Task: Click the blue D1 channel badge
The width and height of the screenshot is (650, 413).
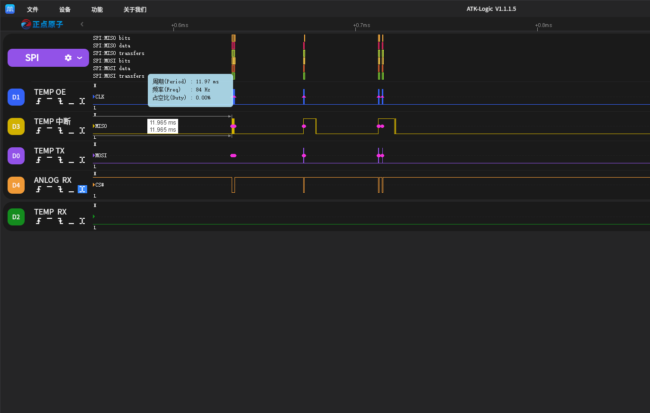Action: click(x=16, y=97)
